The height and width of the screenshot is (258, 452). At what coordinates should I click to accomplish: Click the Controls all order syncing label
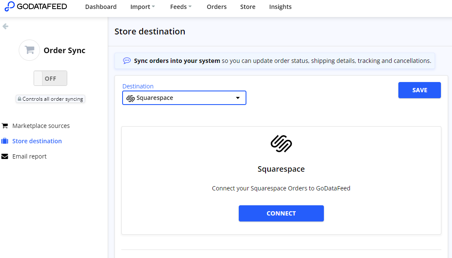pos(51,99)
